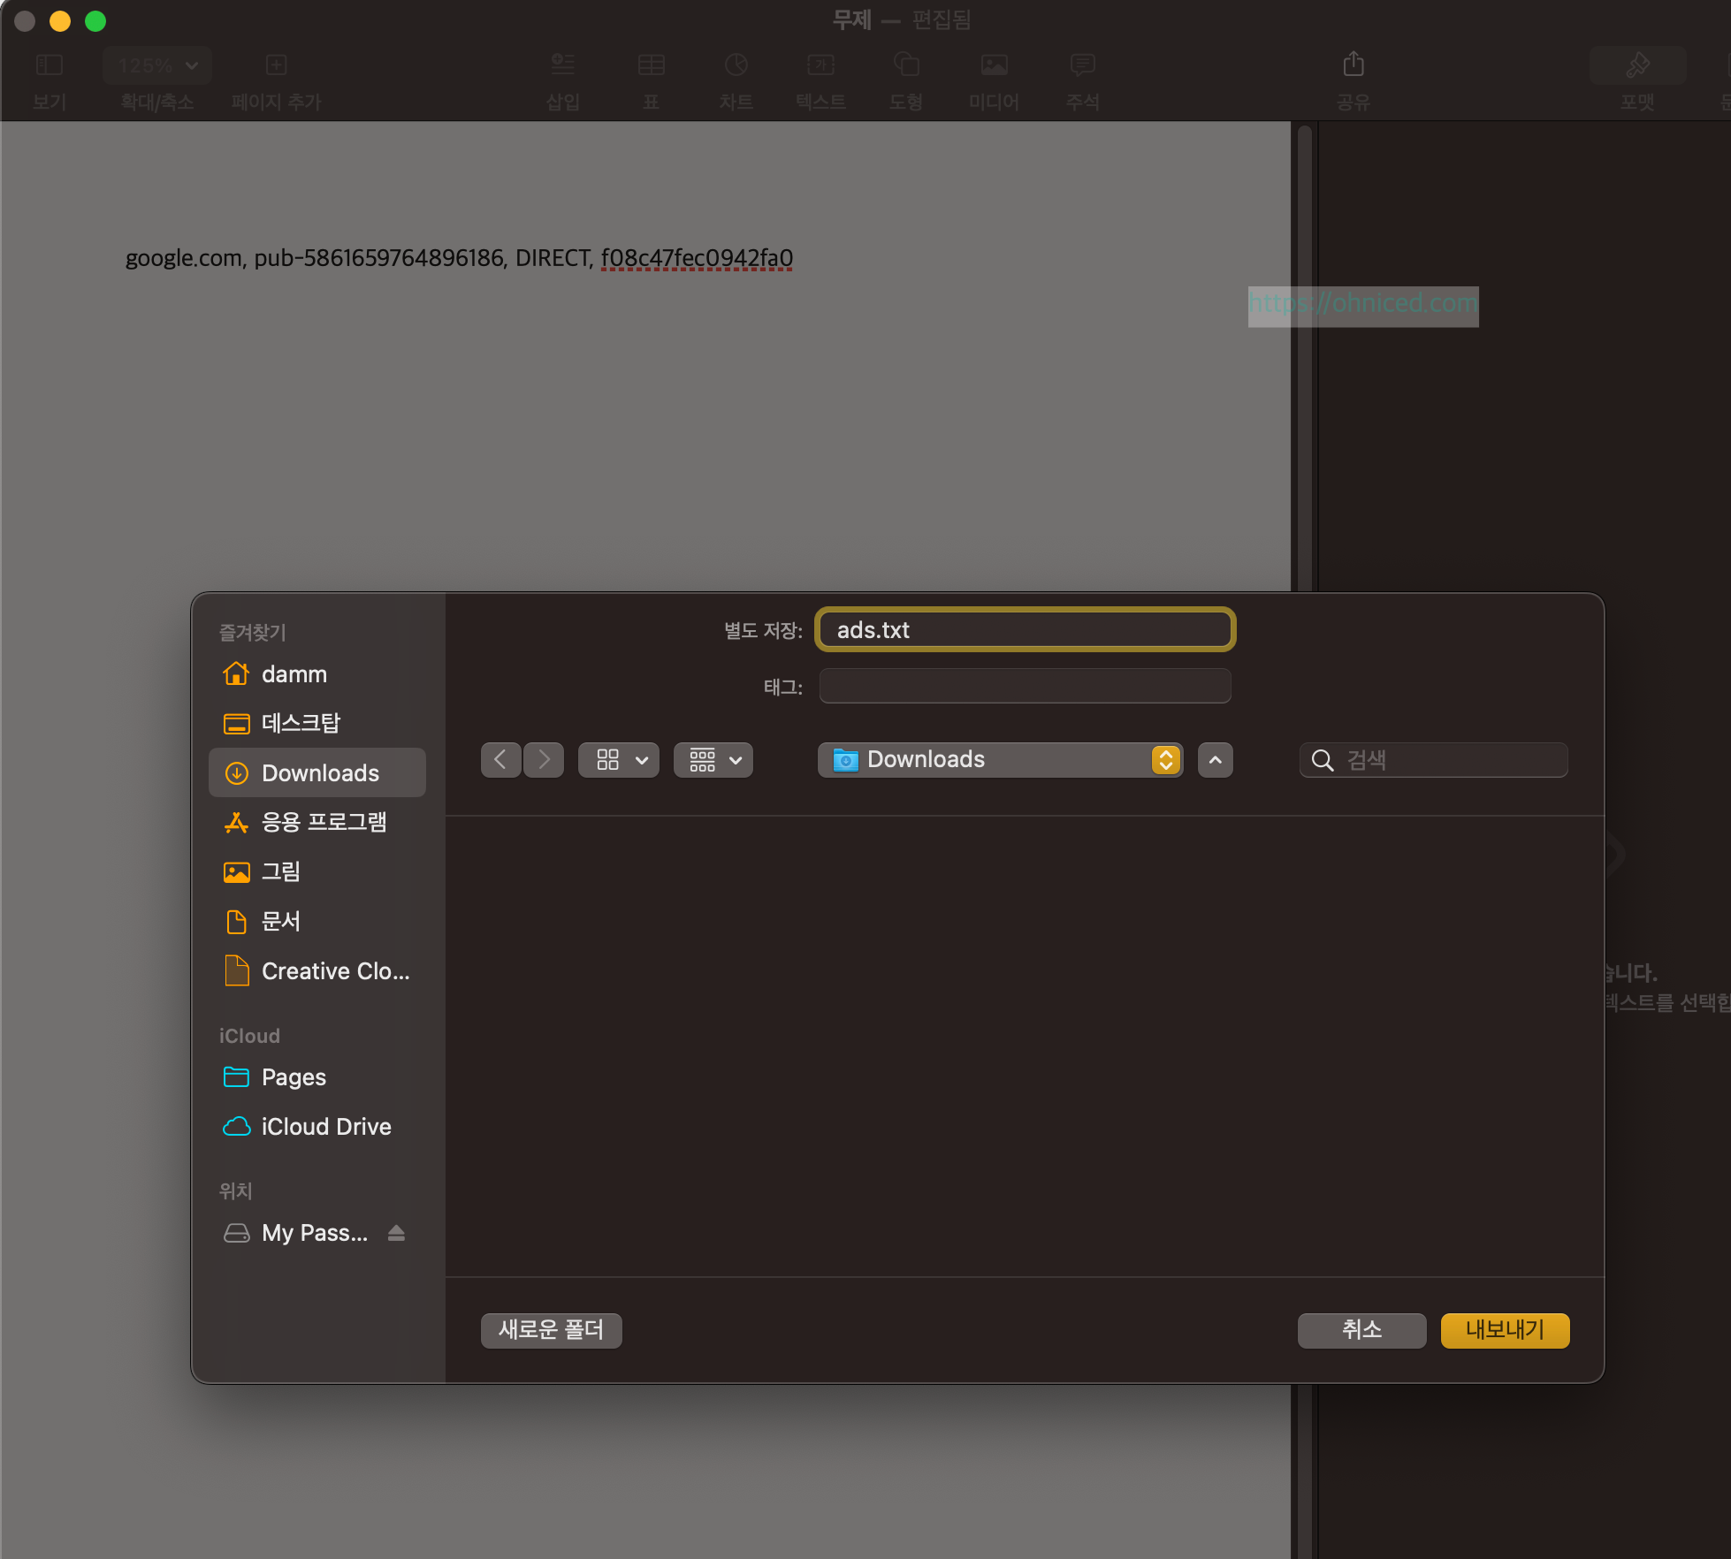The width and height of the screenshot is (1731, 1559).
Task: Click the forward navigation arrow in dialog
Action: (544, 760)
